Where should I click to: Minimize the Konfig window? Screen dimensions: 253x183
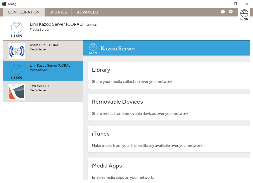224,4
